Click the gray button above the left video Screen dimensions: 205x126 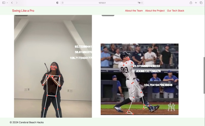click(21, 15)
